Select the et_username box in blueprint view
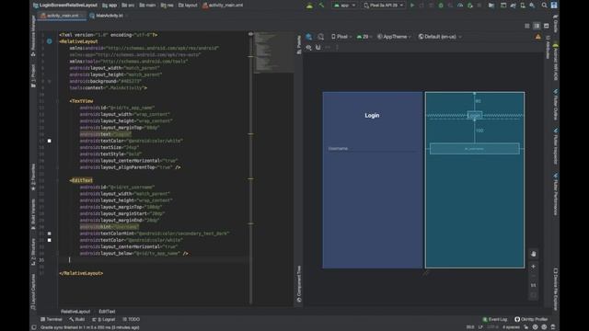 click(475, 149)
